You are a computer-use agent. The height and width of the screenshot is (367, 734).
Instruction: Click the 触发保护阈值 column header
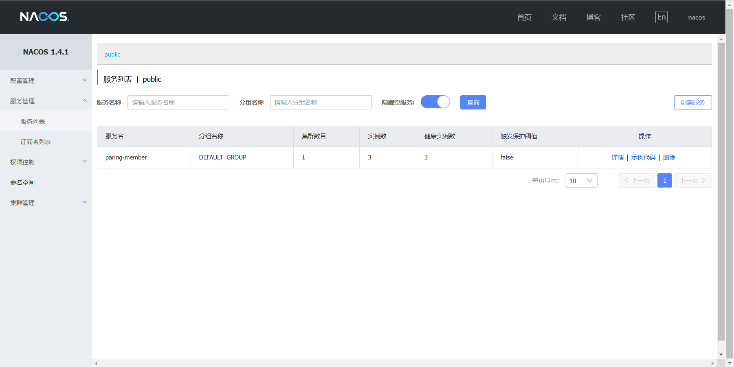(x=535, y=136)
